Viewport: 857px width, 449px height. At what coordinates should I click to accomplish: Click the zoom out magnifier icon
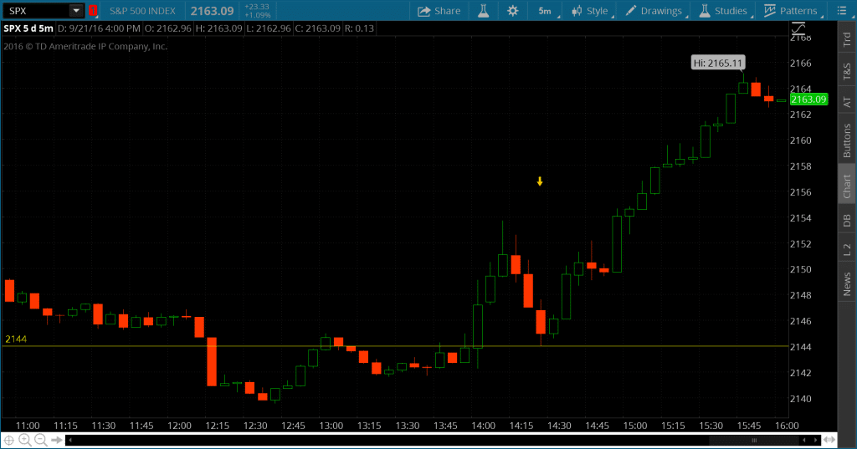pyautogui.click(x=40, y=440)
